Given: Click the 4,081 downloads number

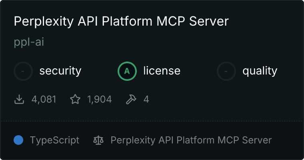Looking at the screenshot, I should [x=44, y=99].
